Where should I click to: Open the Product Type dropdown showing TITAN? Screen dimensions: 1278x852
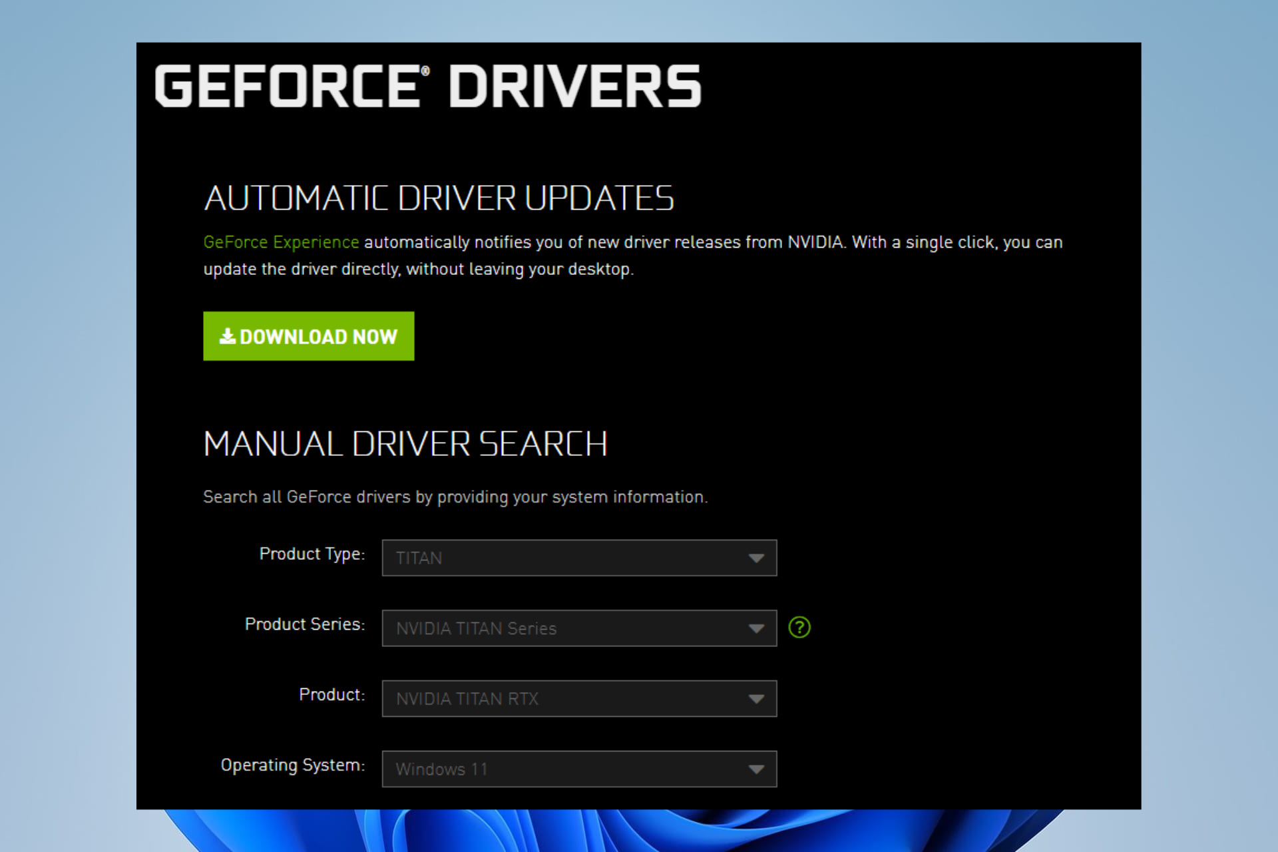tap(578, 558)
